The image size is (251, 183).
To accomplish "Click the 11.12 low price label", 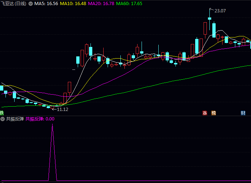I will (x=63, y=109).
